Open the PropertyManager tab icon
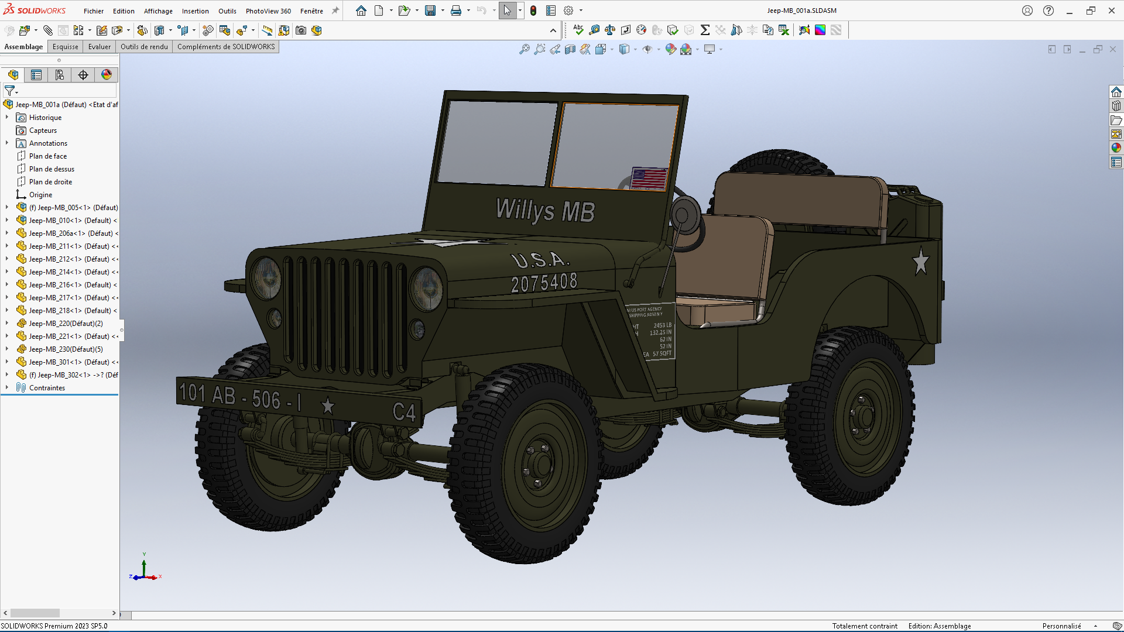Viewport: 1124px width, 632px height. click(x=36, y=75)
